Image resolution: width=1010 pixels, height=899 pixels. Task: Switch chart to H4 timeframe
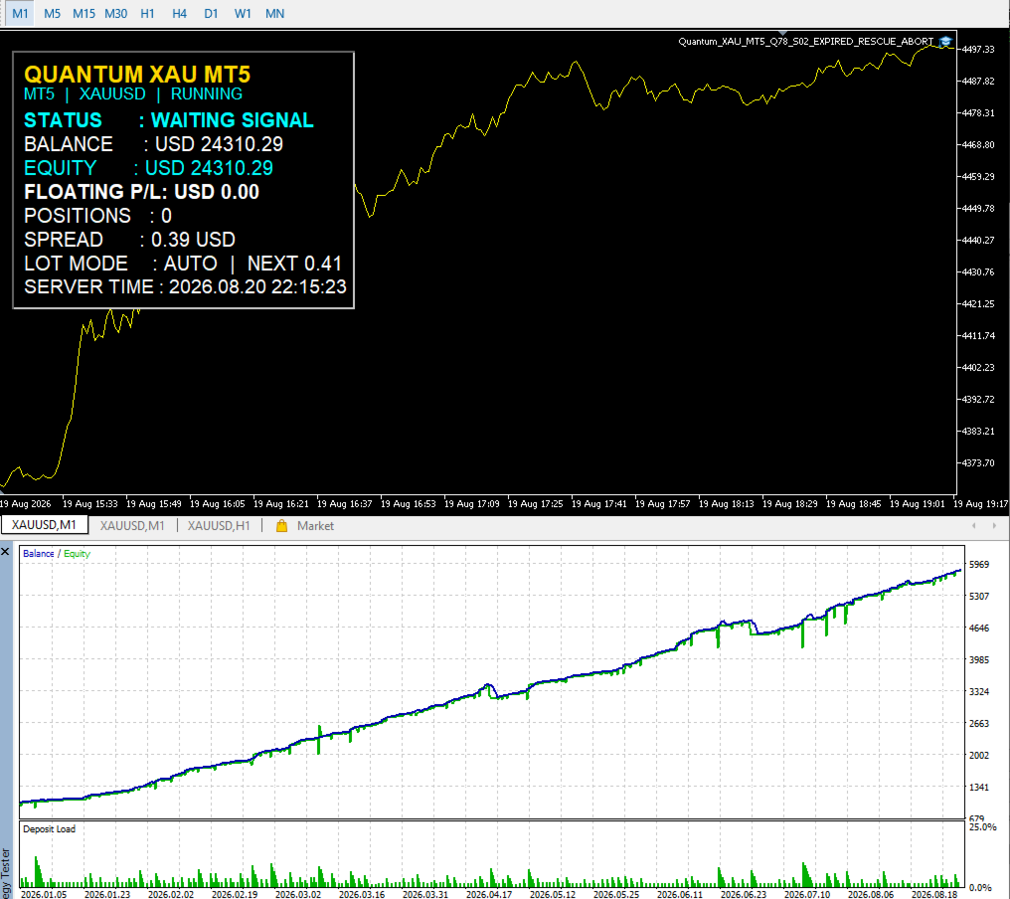[179, 14]
